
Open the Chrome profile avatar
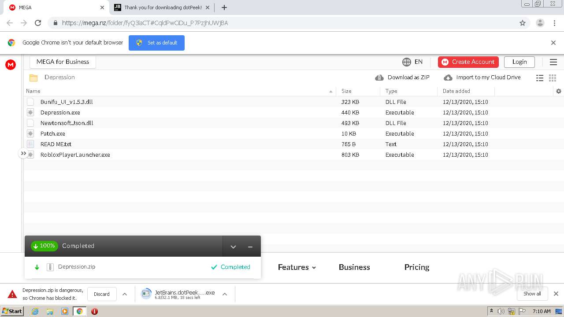(540, 23)
